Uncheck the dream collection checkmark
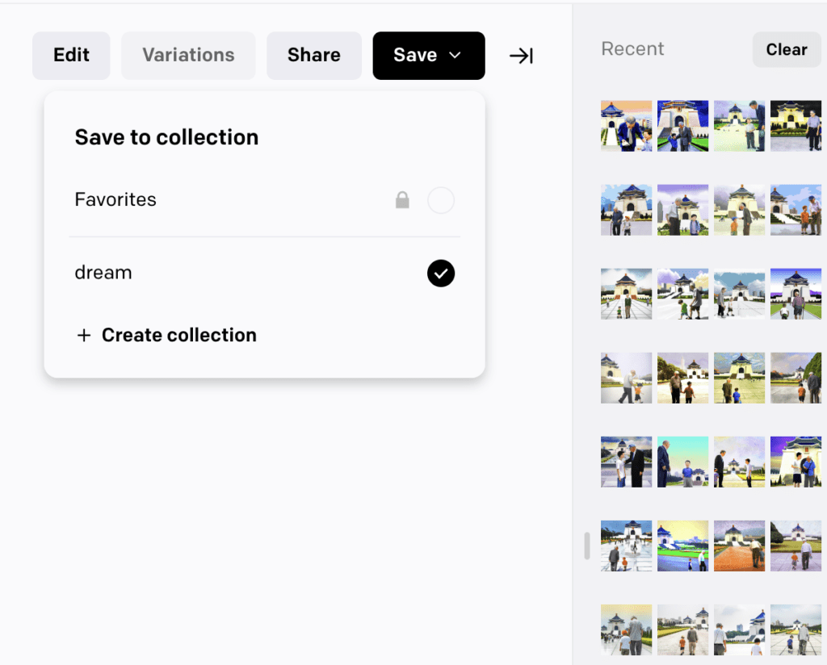This screenshot has width=827, height=665. tap(441, 274)
